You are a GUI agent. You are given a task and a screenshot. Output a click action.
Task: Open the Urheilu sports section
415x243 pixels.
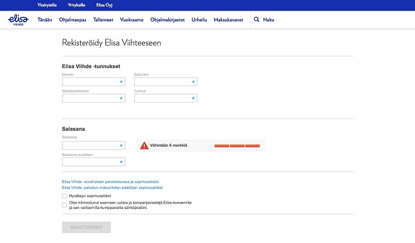(x=199, y=20)
